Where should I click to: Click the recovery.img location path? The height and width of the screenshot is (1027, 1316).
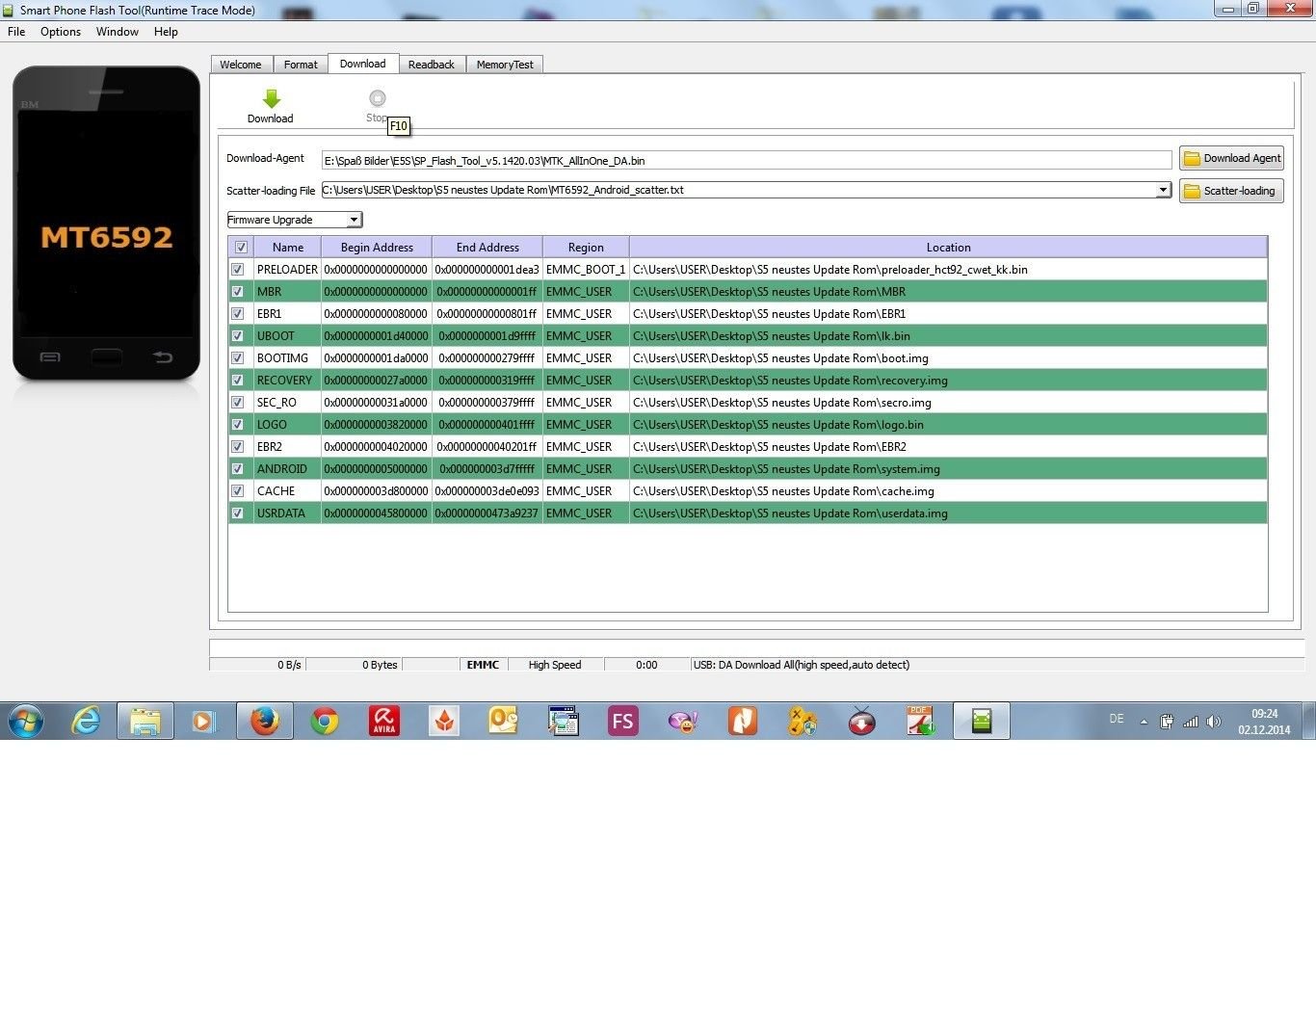click(790, 381)
